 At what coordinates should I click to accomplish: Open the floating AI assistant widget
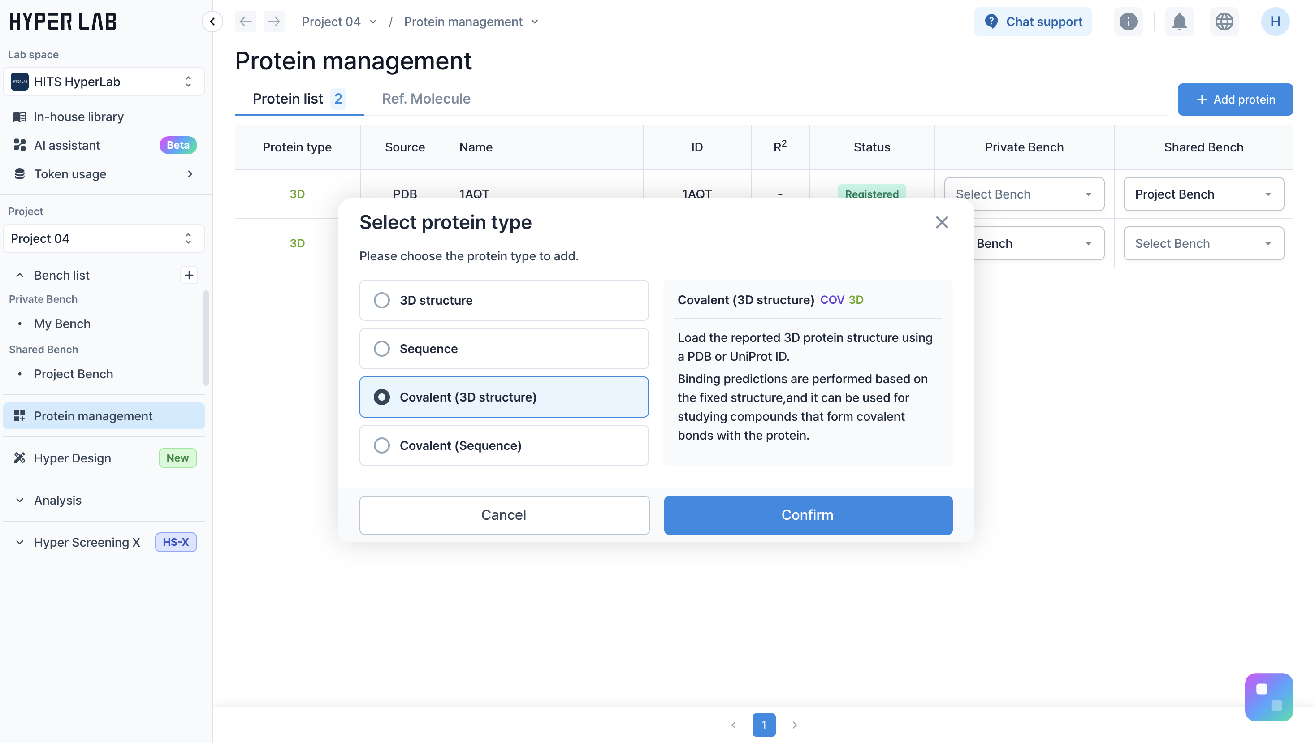1268,696
